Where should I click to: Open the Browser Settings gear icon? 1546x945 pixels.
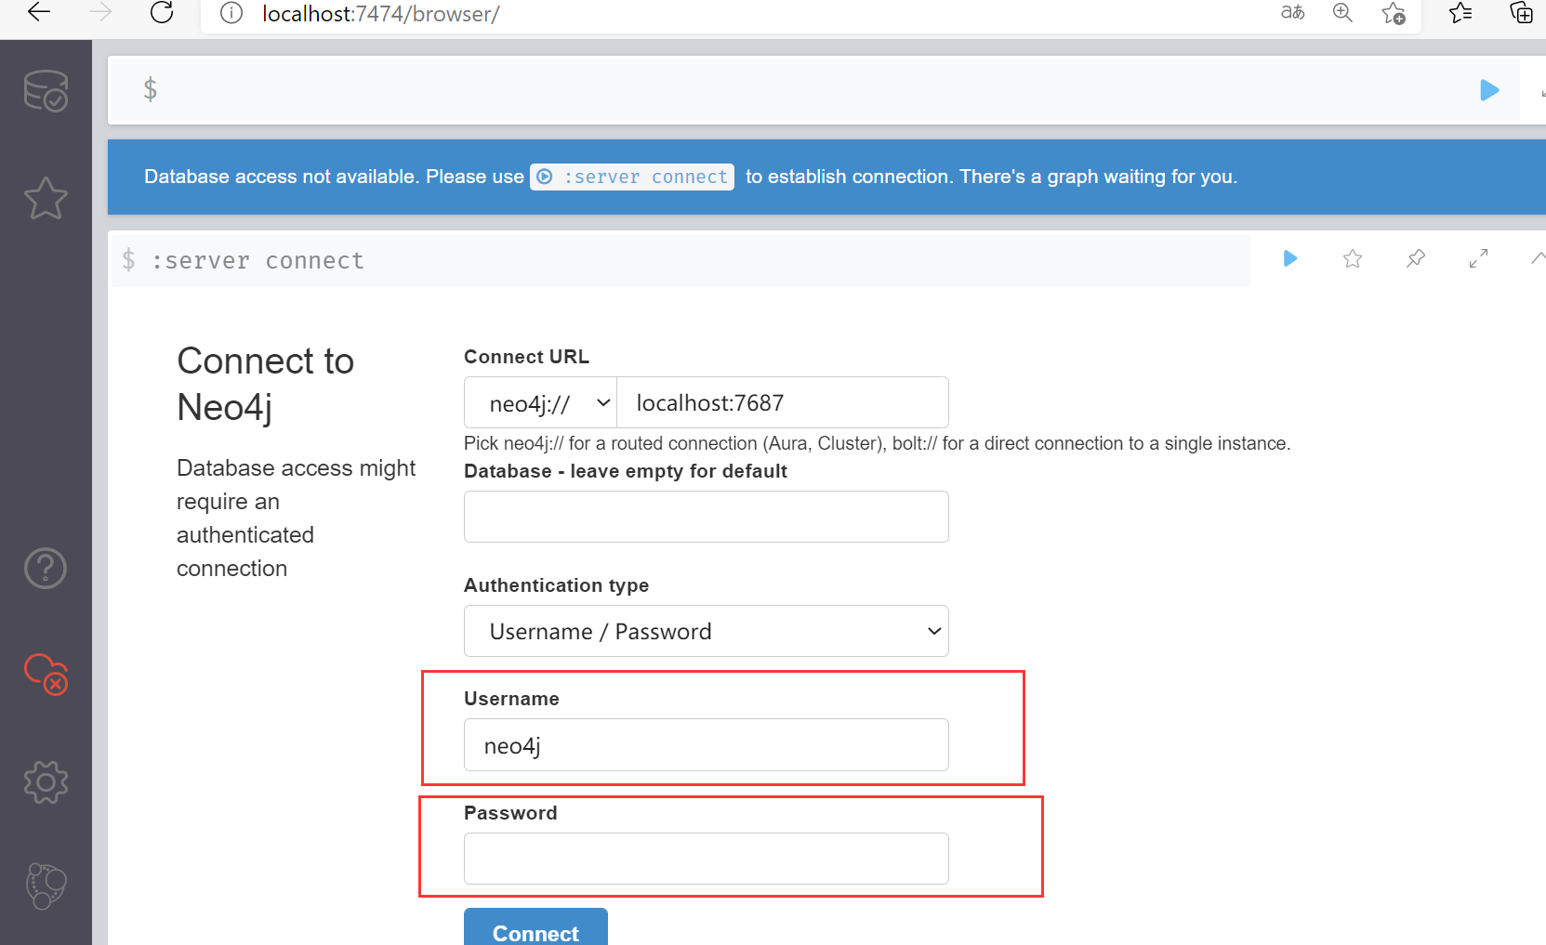click(46, 782)
